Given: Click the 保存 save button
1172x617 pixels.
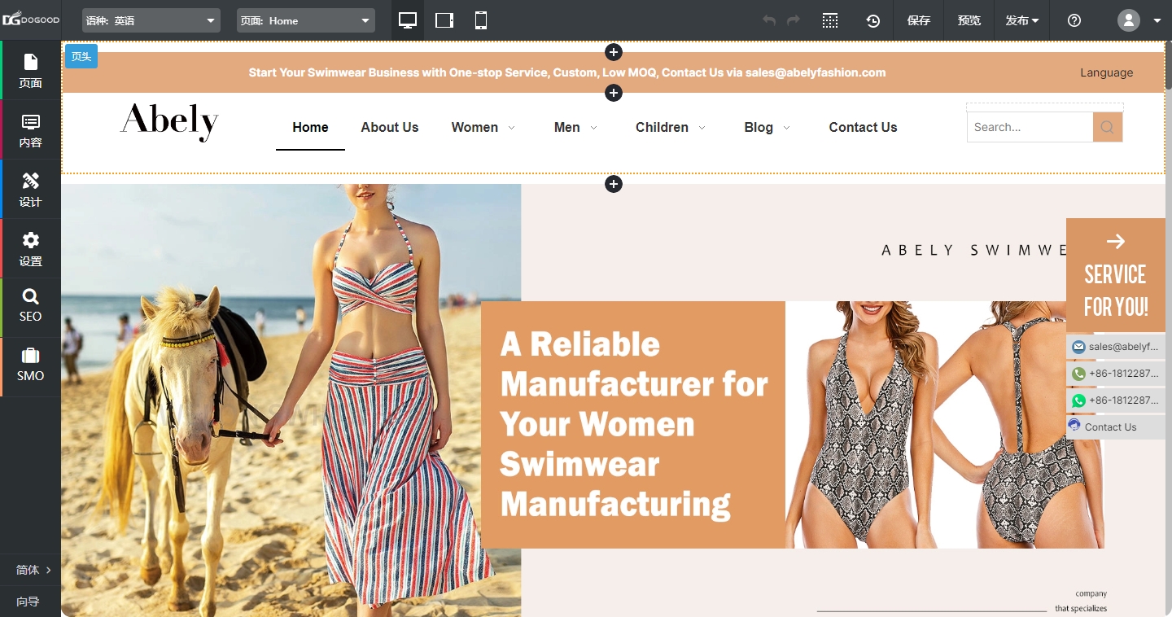Looking at the screenshot, I should 919,20.
